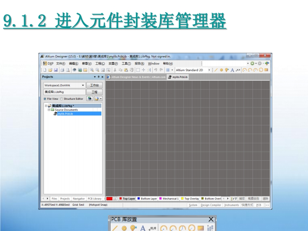Viewport: 308px width, 231px height.
Task: Click Place Pad icon in main toolbar
Action: pos(221,70)
